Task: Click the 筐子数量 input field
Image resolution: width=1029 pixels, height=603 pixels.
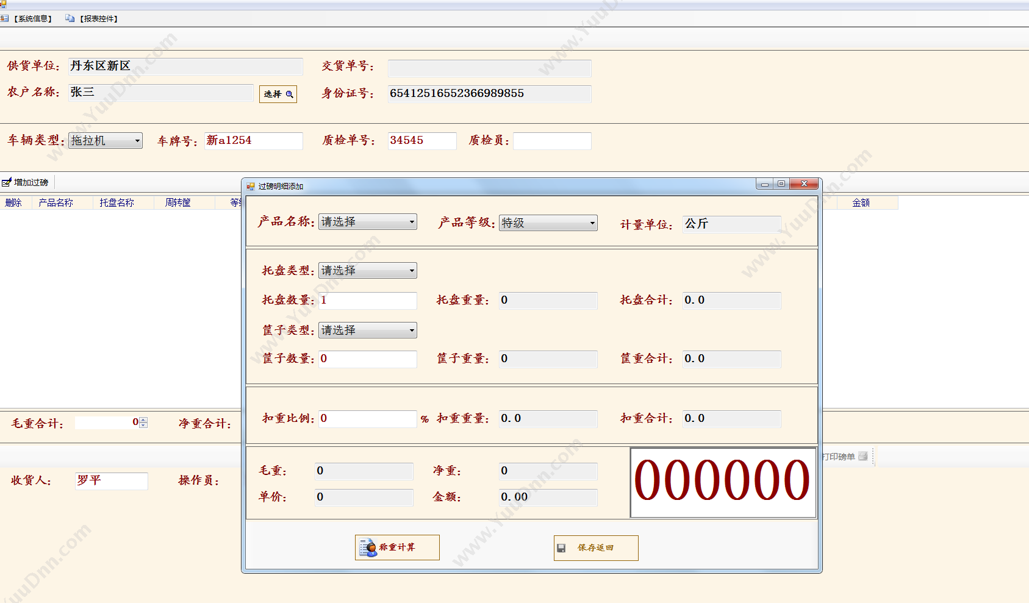Action: [x=368, y=359]
